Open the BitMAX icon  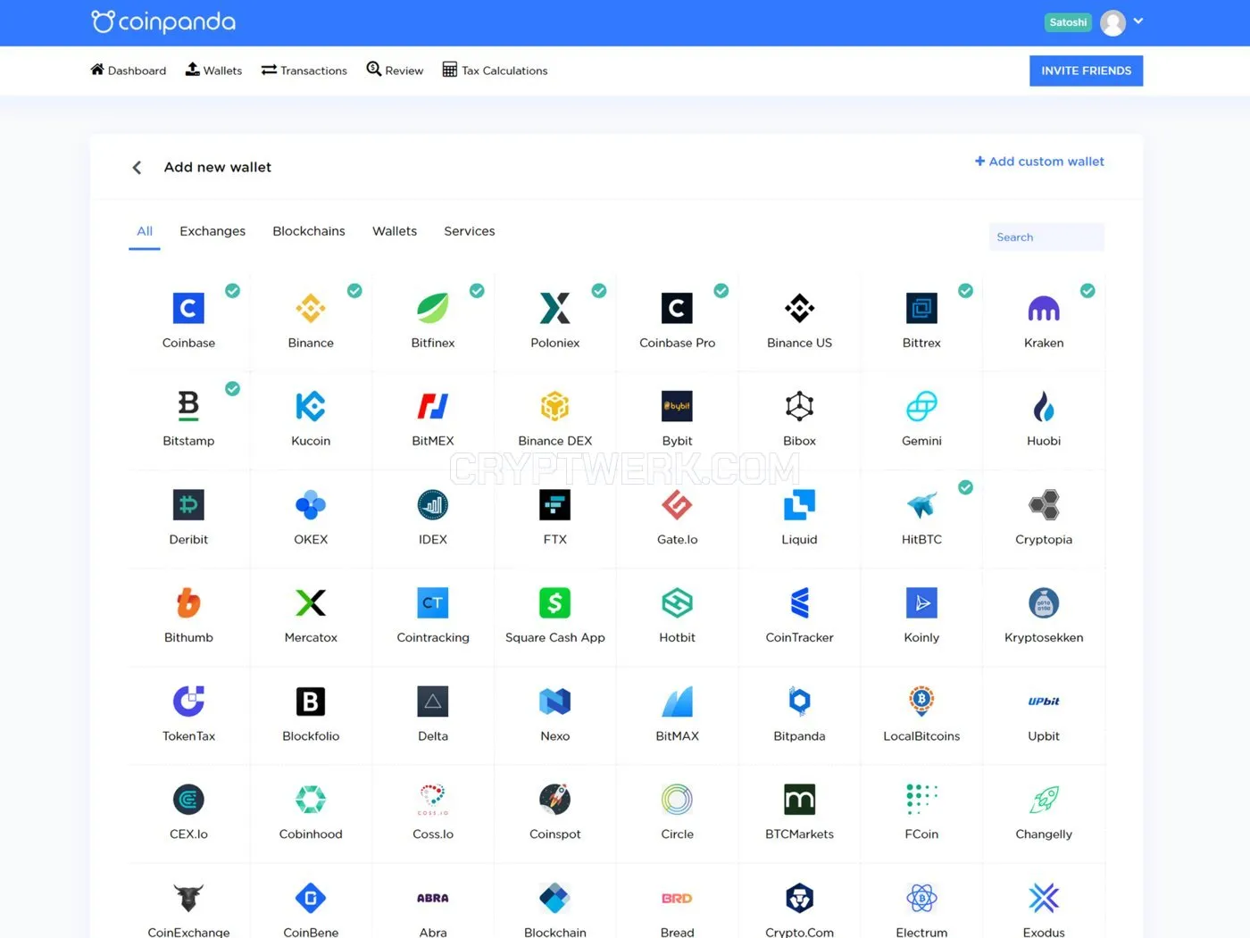(677, 701)
